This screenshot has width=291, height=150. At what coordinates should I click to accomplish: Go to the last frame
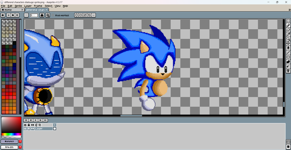46,120
